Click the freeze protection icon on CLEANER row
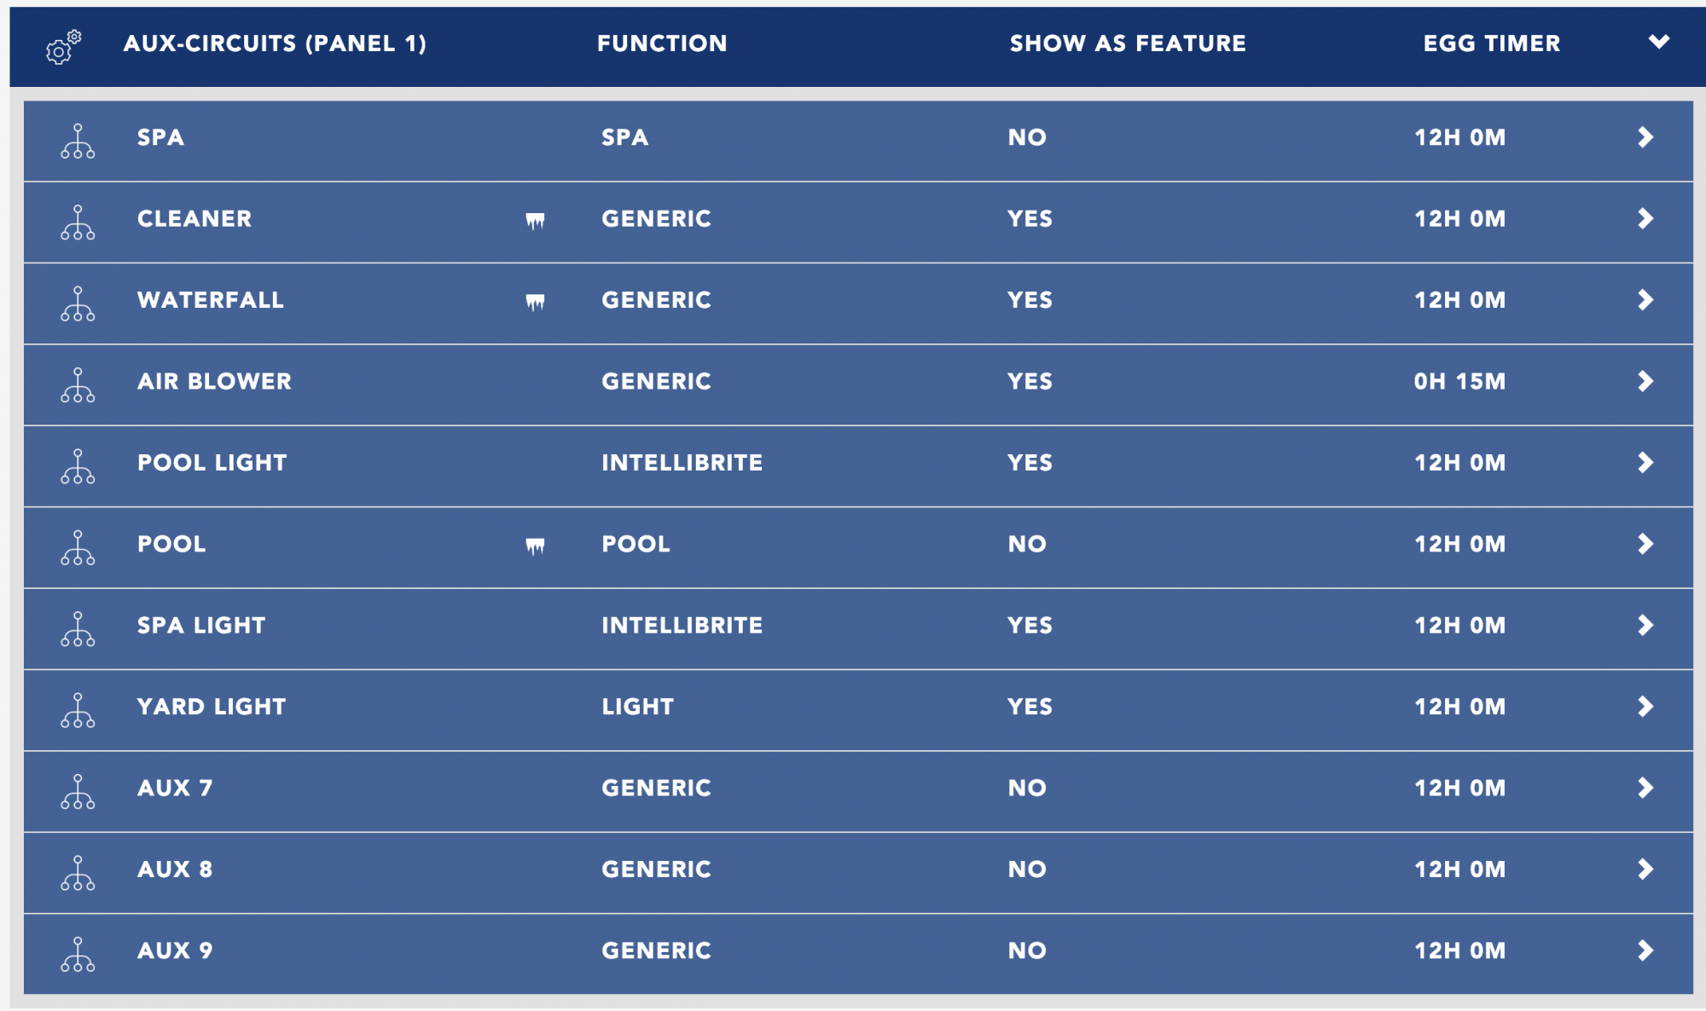The height and width of the screenshot is (1011, 1706). coord(535,221)
